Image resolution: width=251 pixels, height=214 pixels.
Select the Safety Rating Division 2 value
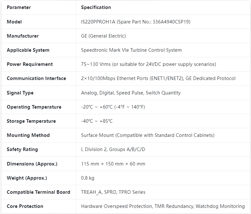click(x=113, y=149)
